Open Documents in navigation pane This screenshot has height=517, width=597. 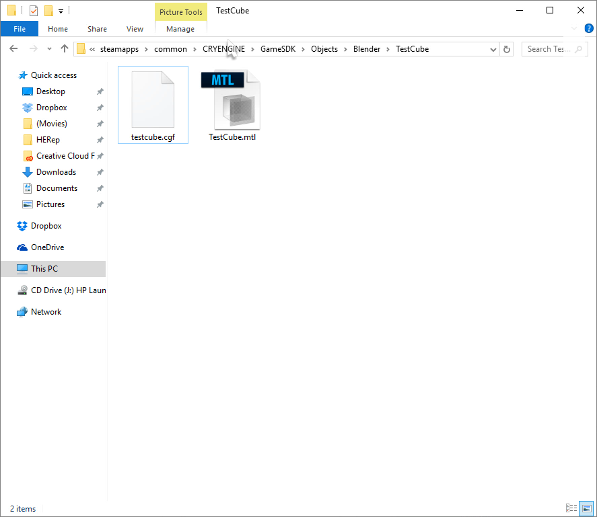57,188
